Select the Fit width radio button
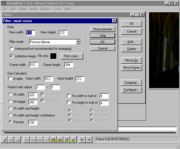This screenshot has height=149, width=180. tap(10, 95)
